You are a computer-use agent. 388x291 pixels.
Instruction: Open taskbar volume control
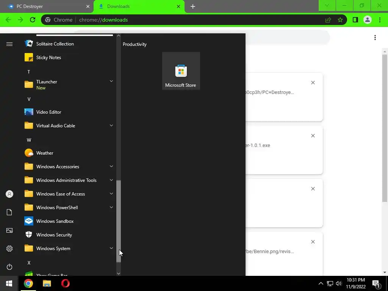(339, 283)
